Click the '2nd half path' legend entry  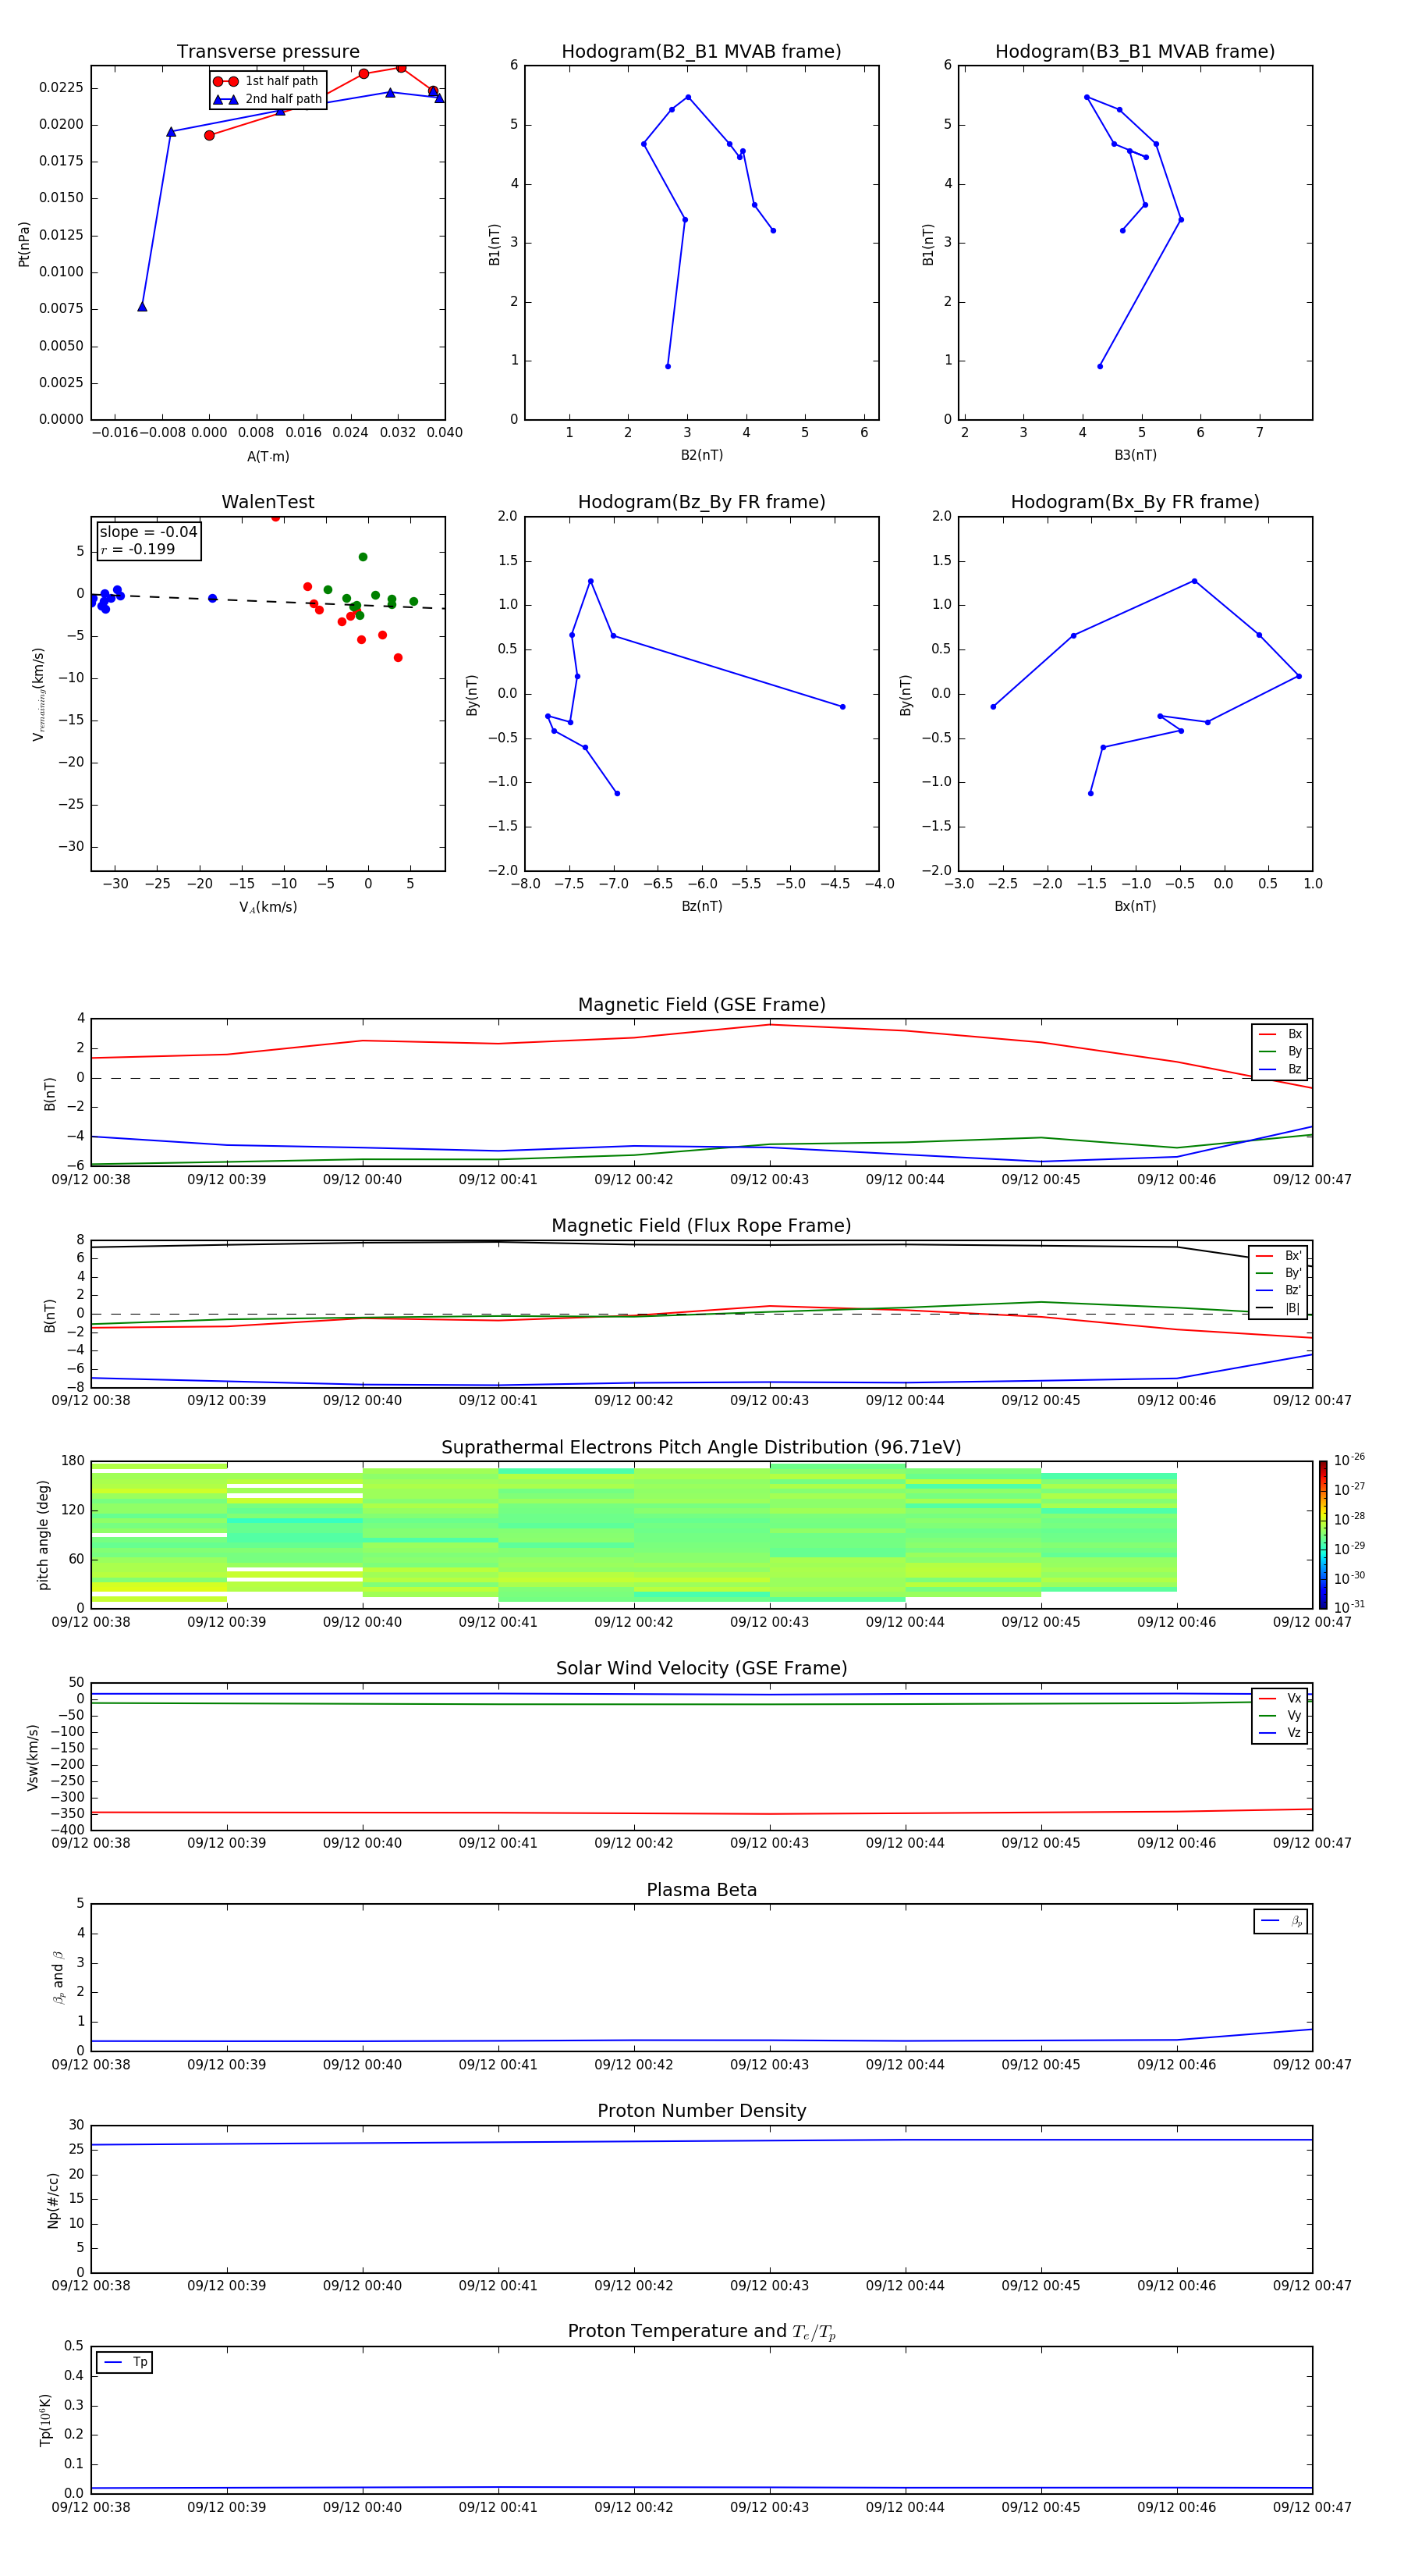(267, 99)
